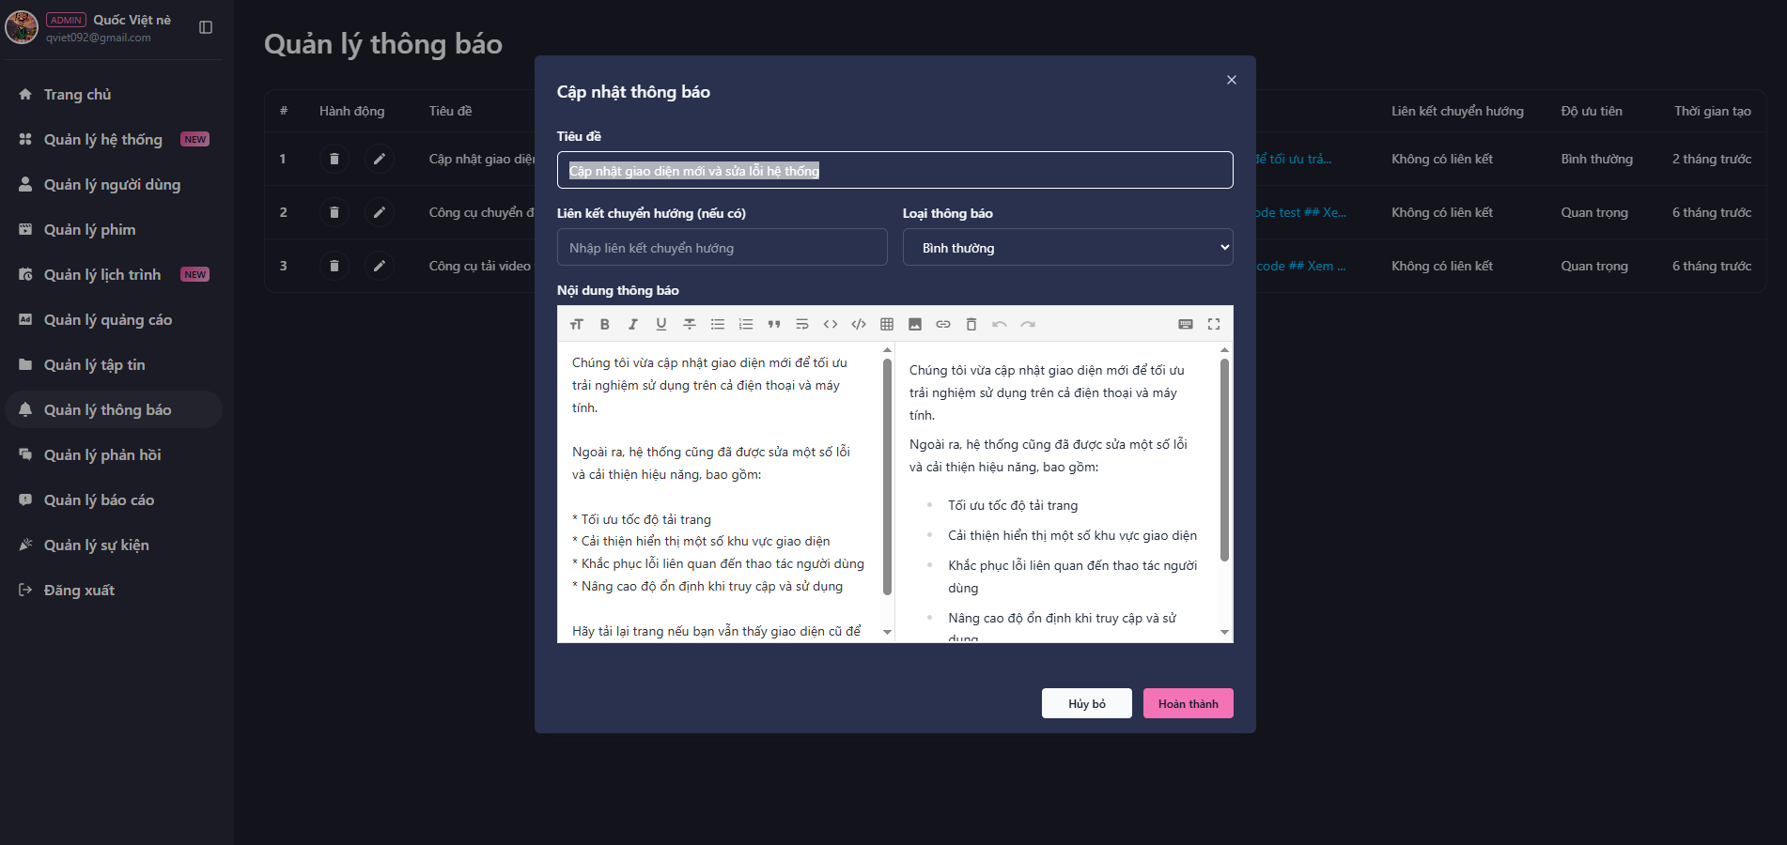Focus the Tiêu đề input field

pyautogui.click(x=895, y=170)
